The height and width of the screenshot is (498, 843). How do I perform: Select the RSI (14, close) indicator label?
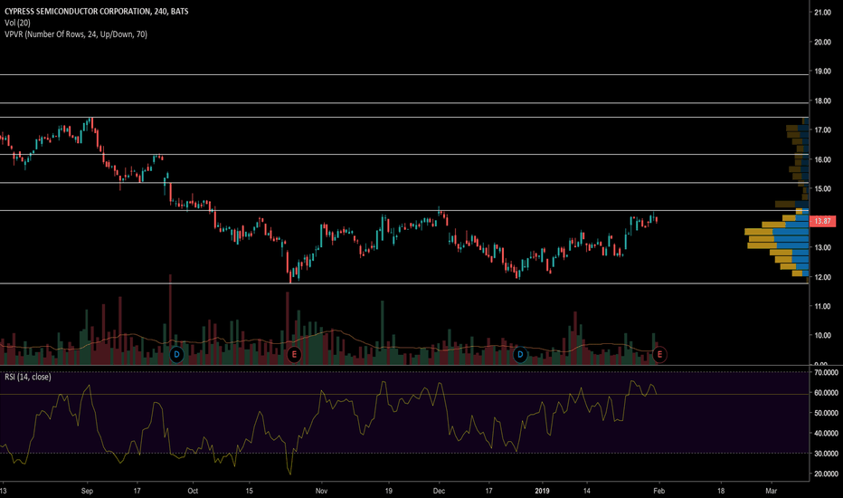point(28,377)
